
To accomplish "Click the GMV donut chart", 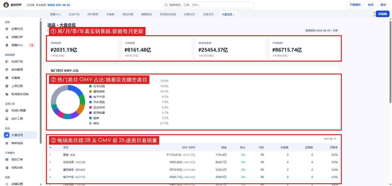I will [x=68, y=102].
